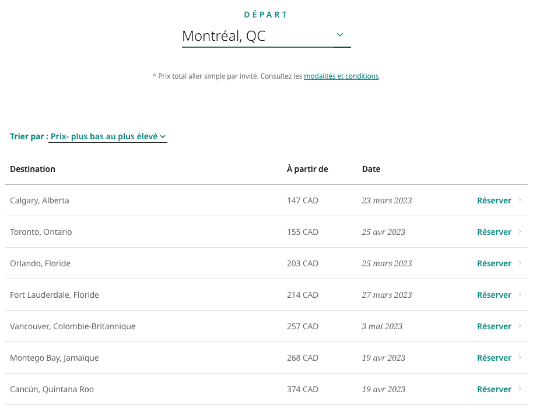Open the modalités et conditions link
The width and height of the screenshot is (540, 412).
click(x=341, y=76)
